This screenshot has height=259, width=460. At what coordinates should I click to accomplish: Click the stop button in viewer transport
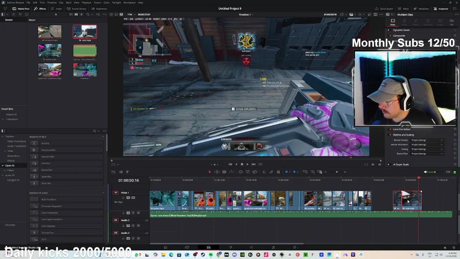pyautogui.click(x=242, y=164)
